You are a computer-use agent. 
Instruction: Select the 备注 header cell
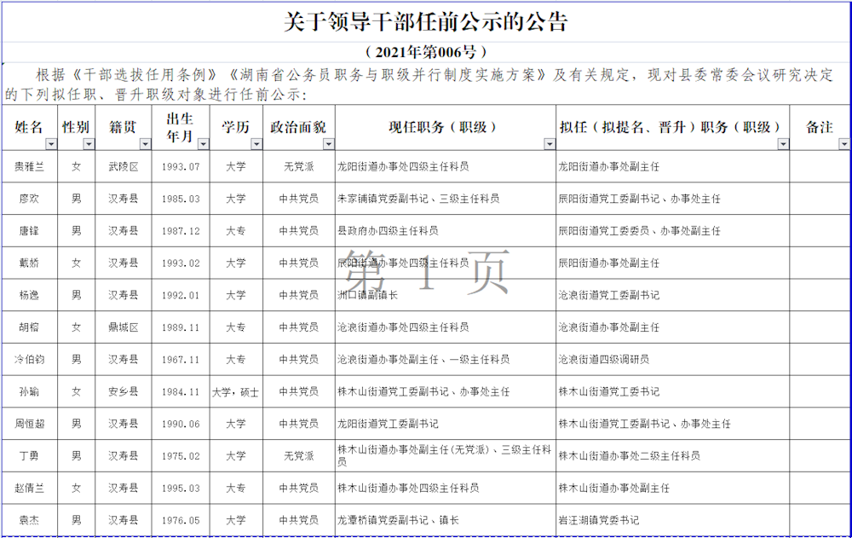(820, 127)
